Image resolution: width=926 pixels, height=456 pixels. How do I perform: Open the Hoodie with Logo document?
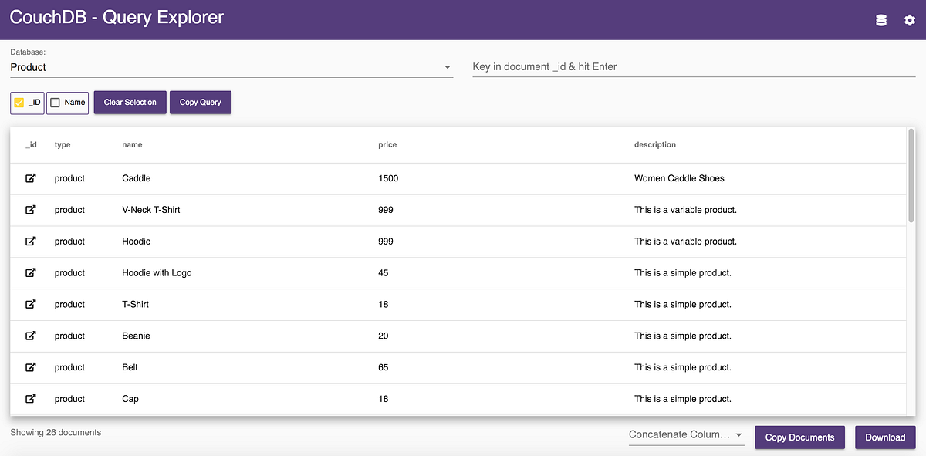31,272
